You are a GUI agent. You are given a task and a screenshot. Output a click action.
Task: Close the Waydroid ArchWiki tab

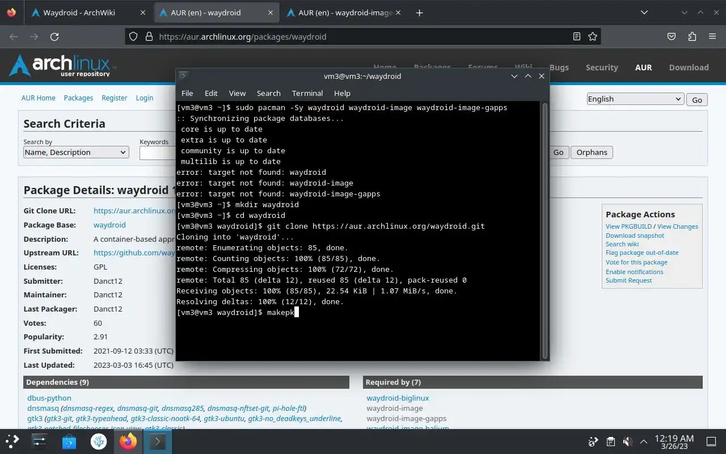click(x=143, y=12)
